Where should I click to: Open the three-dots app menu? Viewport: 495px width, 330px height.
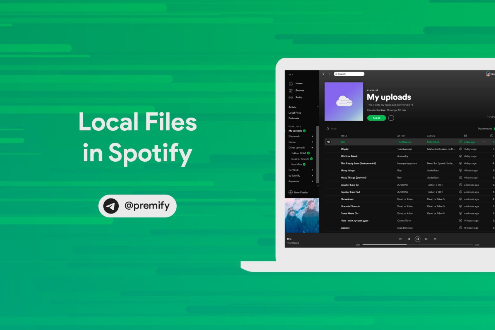[x=291, y=75]
